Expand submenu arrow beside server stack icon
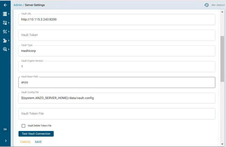 (9, 14)
